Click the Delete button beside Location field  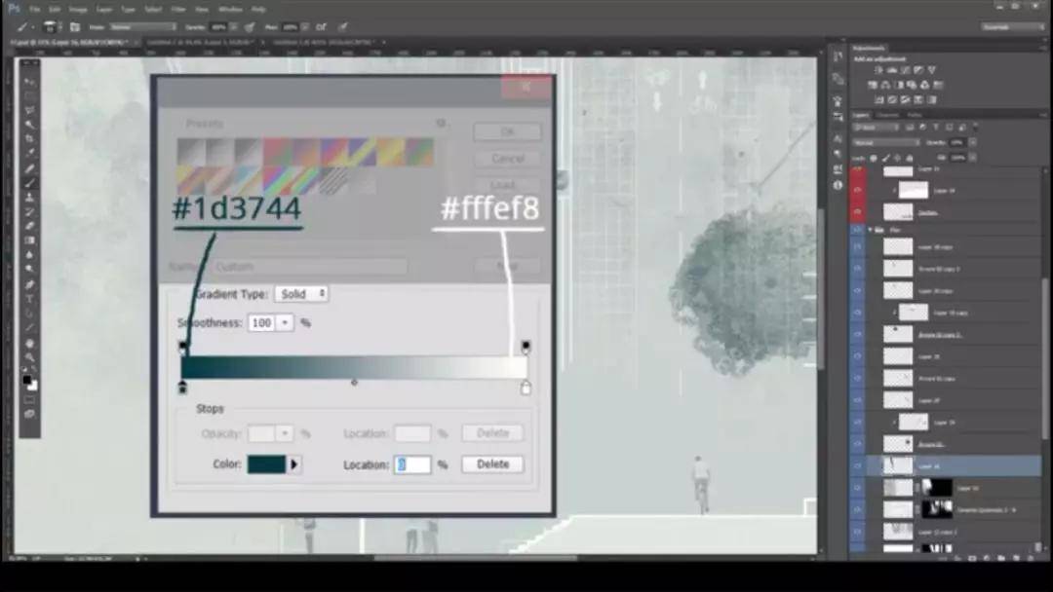(492, 464)
